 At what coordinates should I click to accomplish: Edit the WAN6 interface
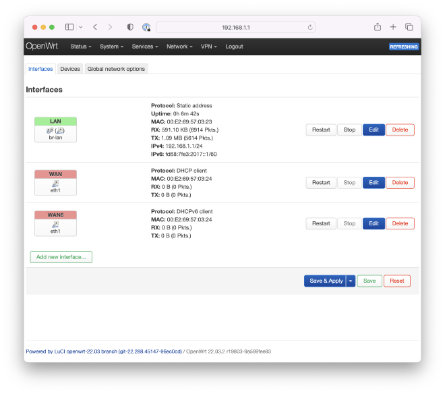(374, 223)
